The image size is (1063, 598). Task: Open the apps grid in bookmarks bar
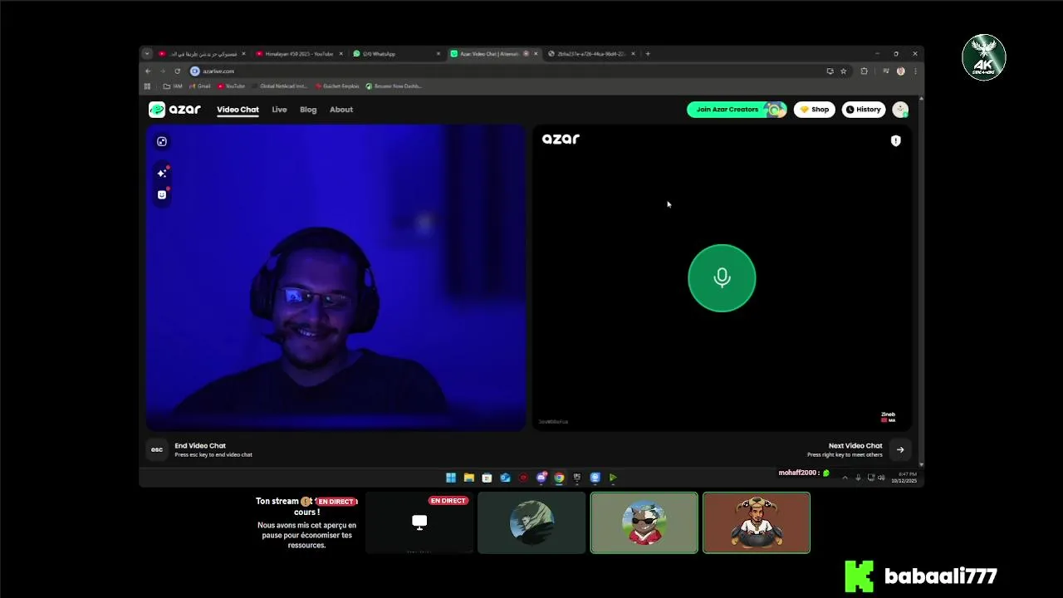click(148, 86)
